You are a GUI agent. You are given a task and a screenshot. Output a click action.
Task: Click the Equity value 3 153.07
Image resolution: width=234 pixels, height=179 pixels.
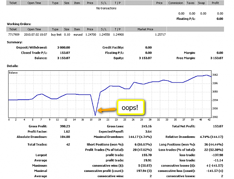(x=145, y=58)
